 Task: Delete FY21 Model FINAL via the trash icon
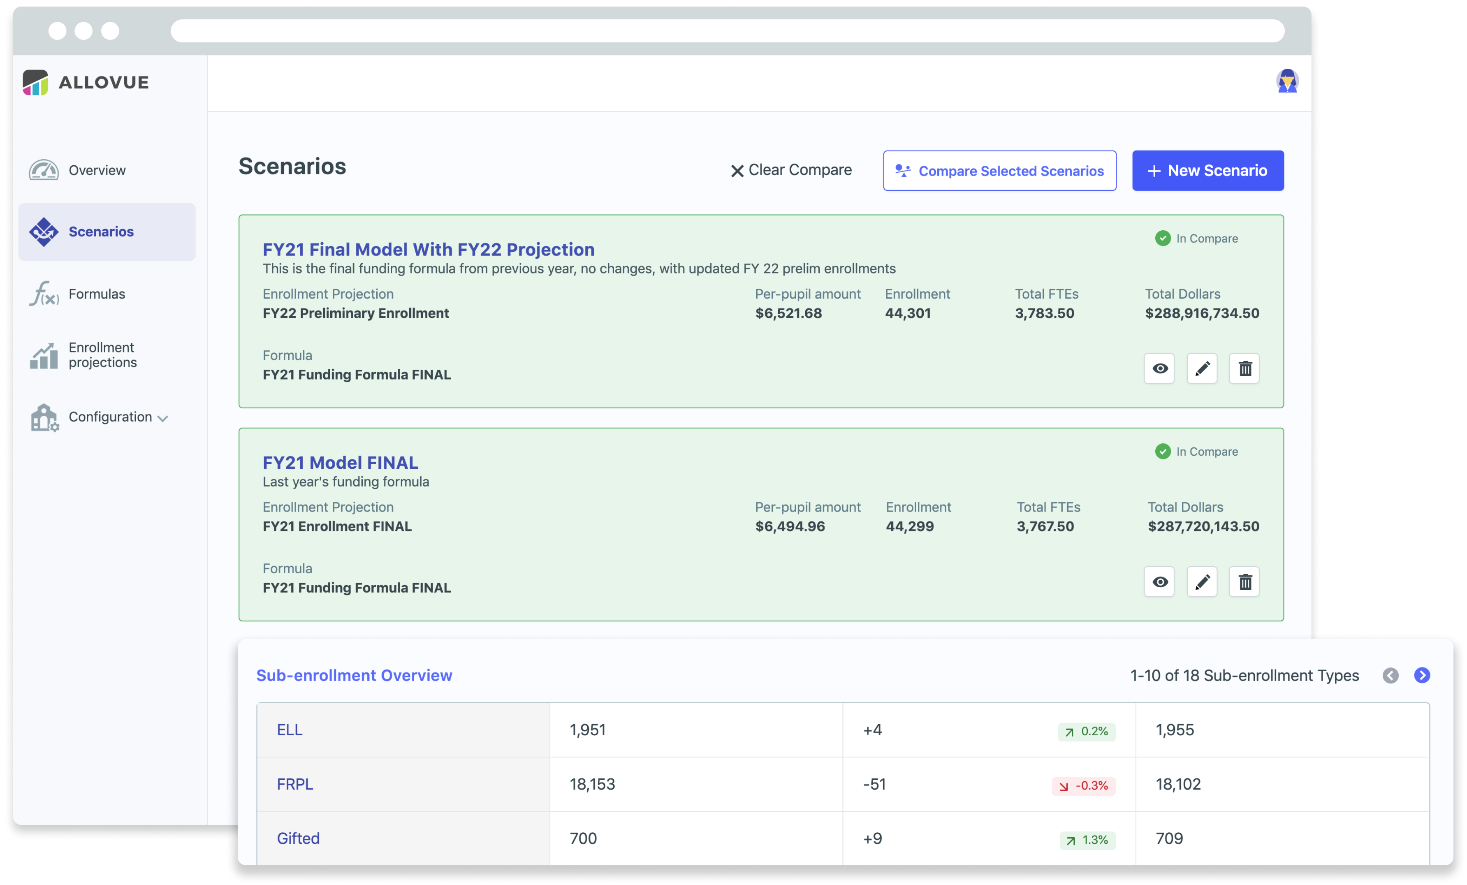(1245, 582)
